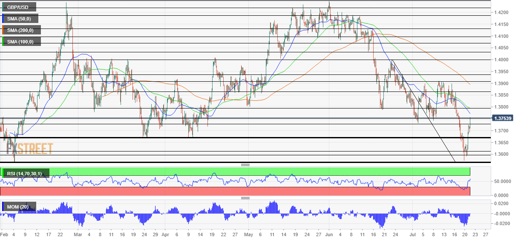Click the FXStreet watermark logo
Viewport: 521px width, 240px height.
(x=30, y=149)
